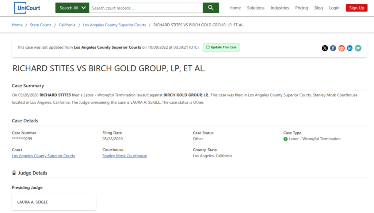Click the large case title heading

click(x=109, y=68)
